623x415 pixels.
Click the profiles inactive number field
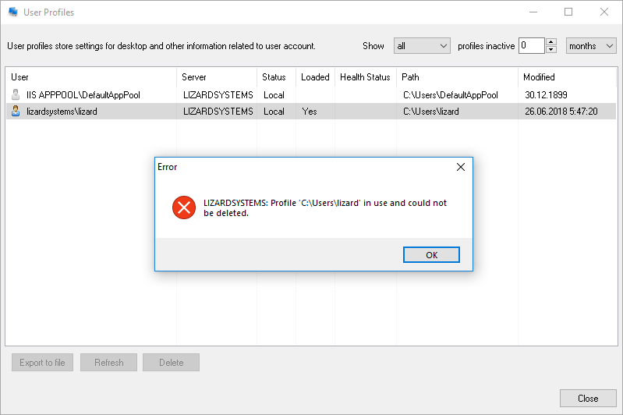coord(532,46)
